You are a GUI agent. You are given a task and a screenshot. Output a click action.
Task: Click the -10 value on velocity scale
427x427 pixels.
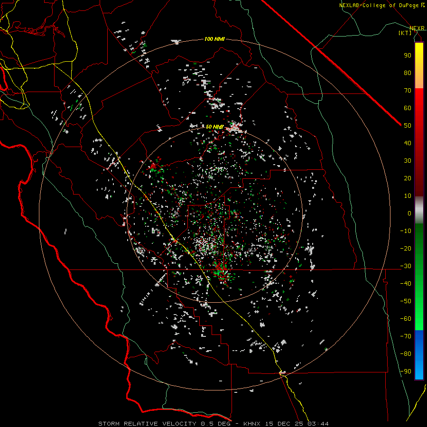tap(406, 231)
